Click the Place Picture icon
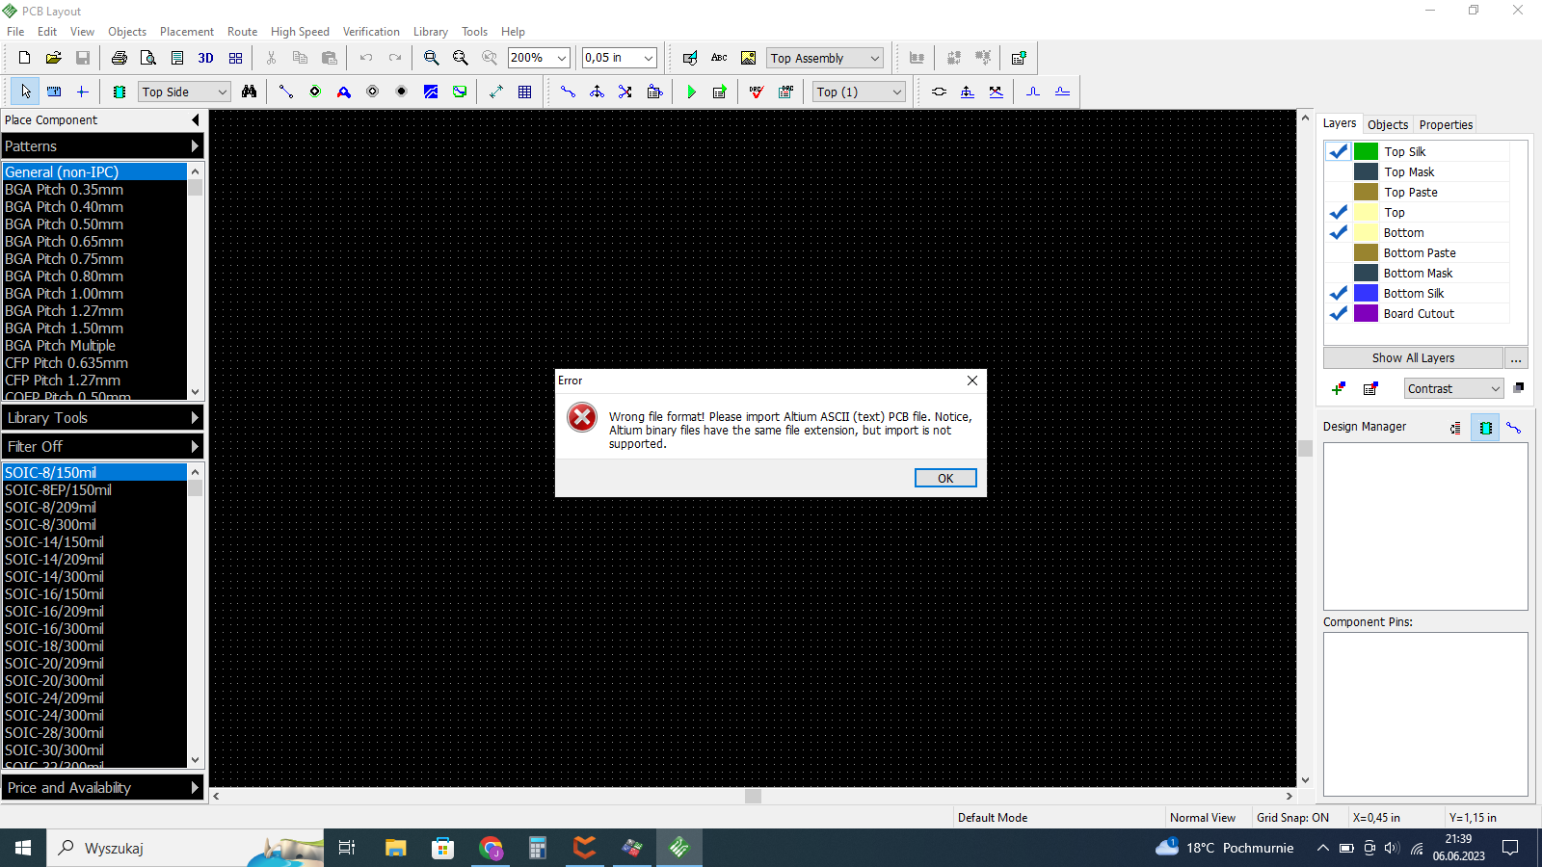Viewport: 1542px width, 867px height. tap(748, 58)
